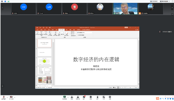Adjust the PowerPoint zoom slider

click(x=130, y=87)
